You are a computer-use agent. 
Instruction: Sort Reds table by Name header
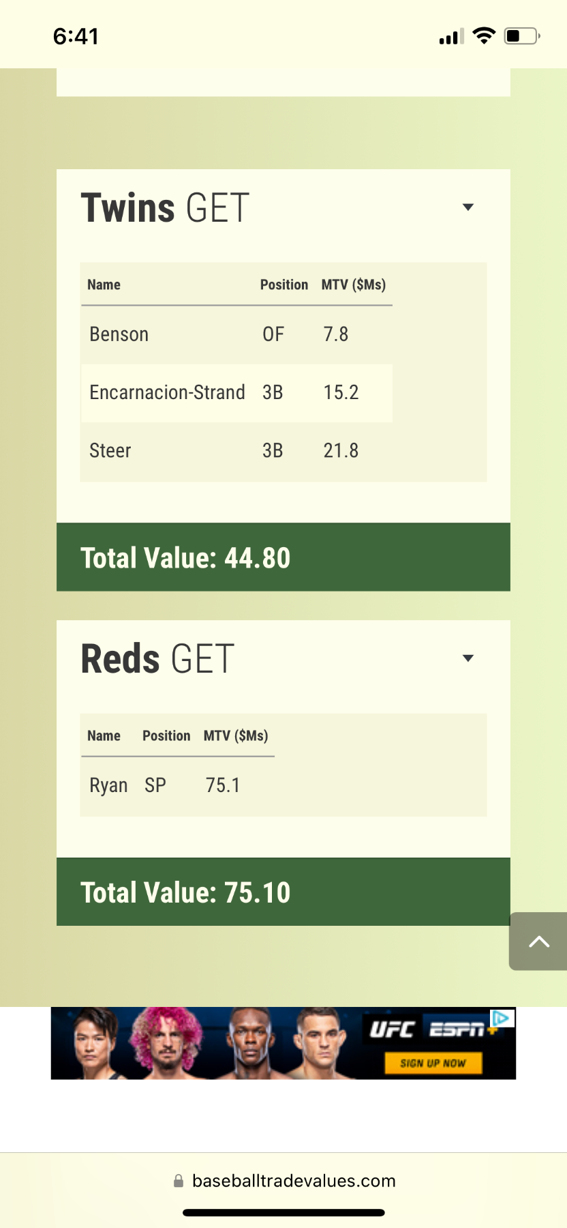coord(104,735)
